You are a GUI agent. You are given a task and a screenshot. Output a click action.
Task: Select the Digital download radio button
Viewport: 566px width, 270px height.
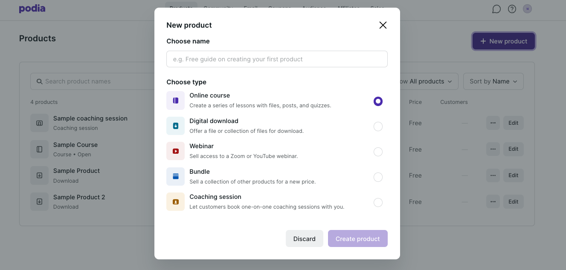point(378,126)
